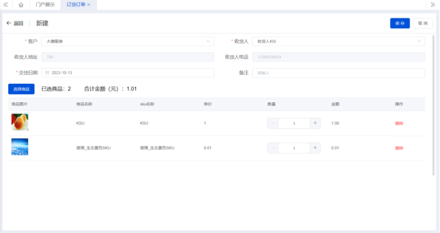This screenshot has width=440, height=233.
Task: Delete the KSU row
Action: tap(399, 124)
